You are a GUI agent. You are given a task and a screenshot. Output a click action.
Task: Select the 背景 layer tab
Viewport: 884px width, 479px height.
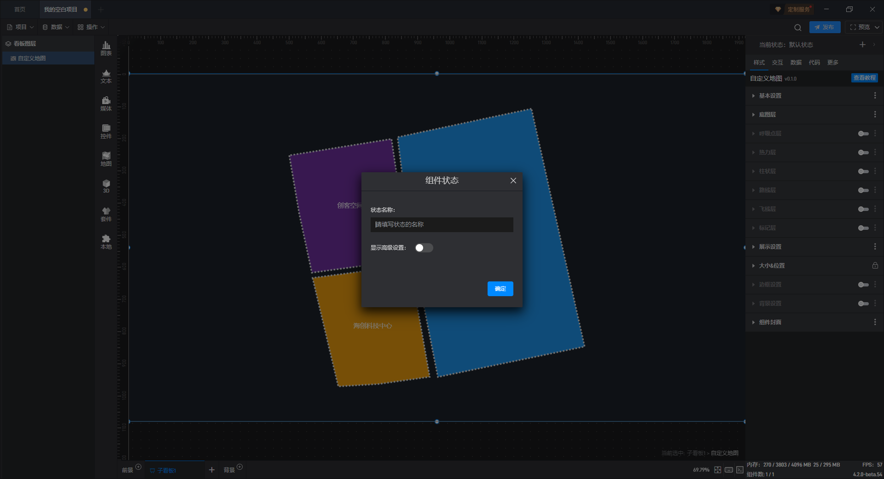[229, 470]
